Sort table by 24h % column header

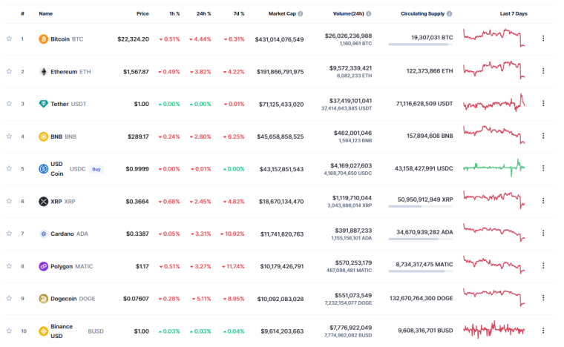[x=203, y=13]
